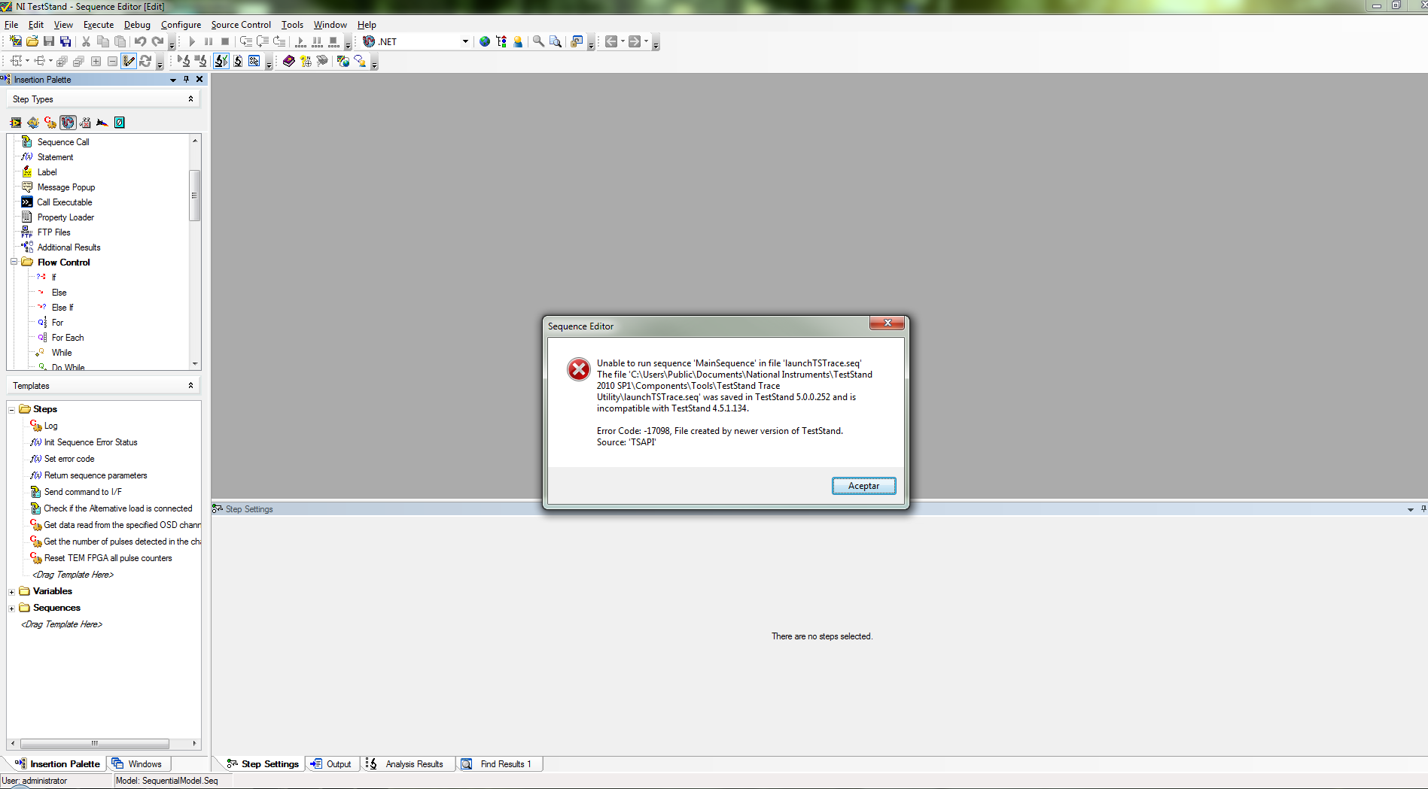Viewport: 1428px width, 789px height.
Task: Click the Open File folder icon
Action: tap(32, 41)
